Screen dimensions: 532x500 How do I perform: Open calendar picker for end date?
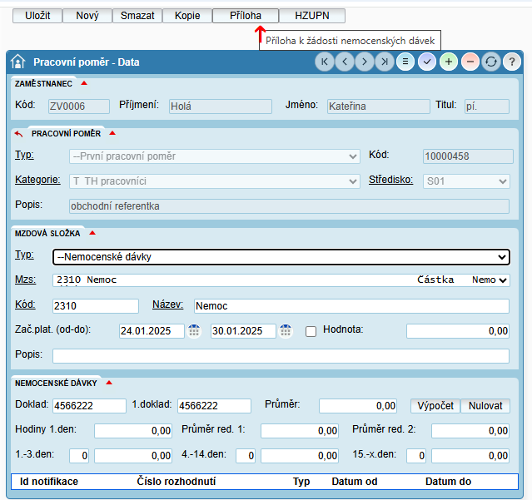coord(286,331)
